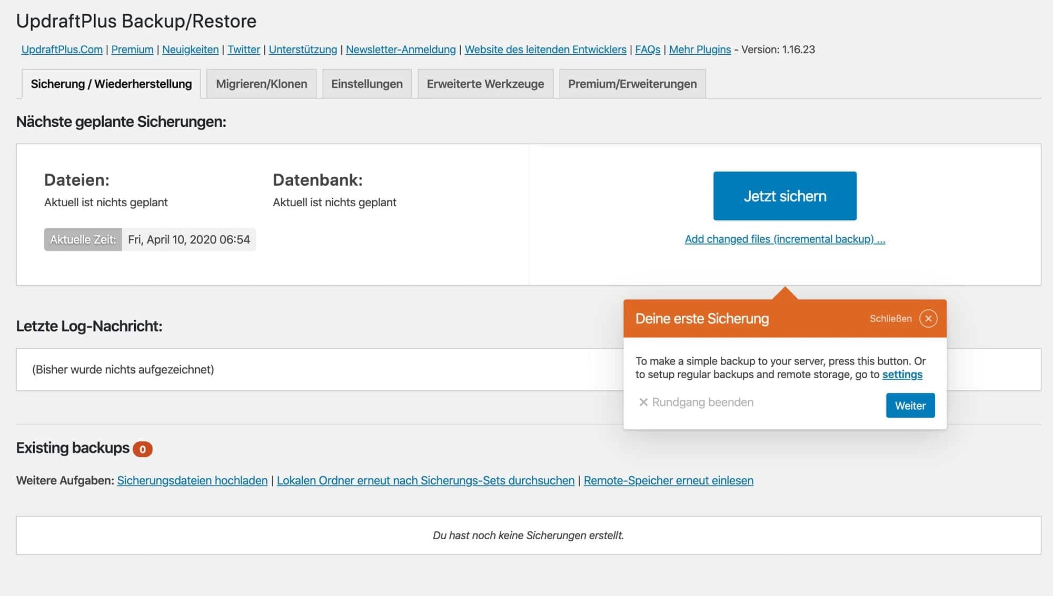Click the Newsletter-Anmeldung link
The width and height of the screenshot is (1053, 596).
click(401, 49)
